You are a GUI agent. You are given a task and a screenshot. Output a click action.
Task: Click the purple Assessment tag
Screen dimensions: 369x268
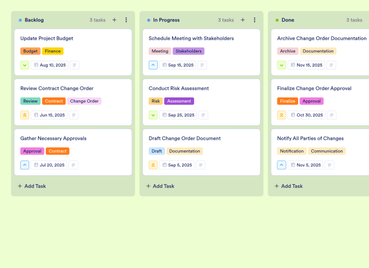pos(179,101)
